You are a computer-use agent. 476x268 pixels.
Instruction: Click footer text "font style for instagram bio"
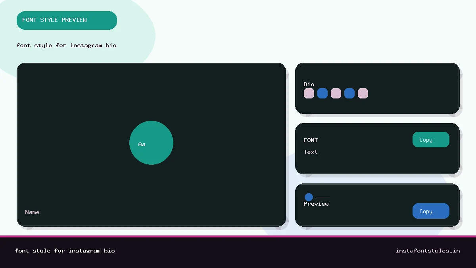[x=65, y=251]
